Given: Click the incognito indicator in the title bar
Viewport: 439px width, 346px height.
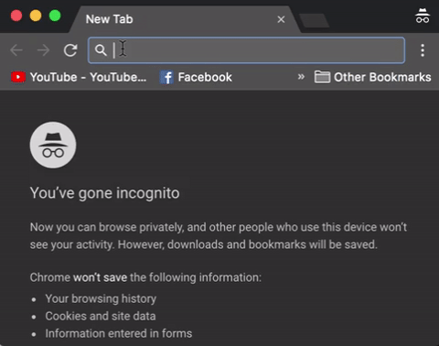Looking at the screenshot, I should tap(423, 16).
